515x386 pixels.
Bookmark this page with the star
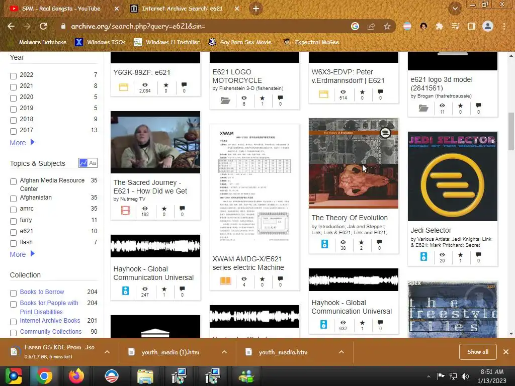tap(387, 26)
